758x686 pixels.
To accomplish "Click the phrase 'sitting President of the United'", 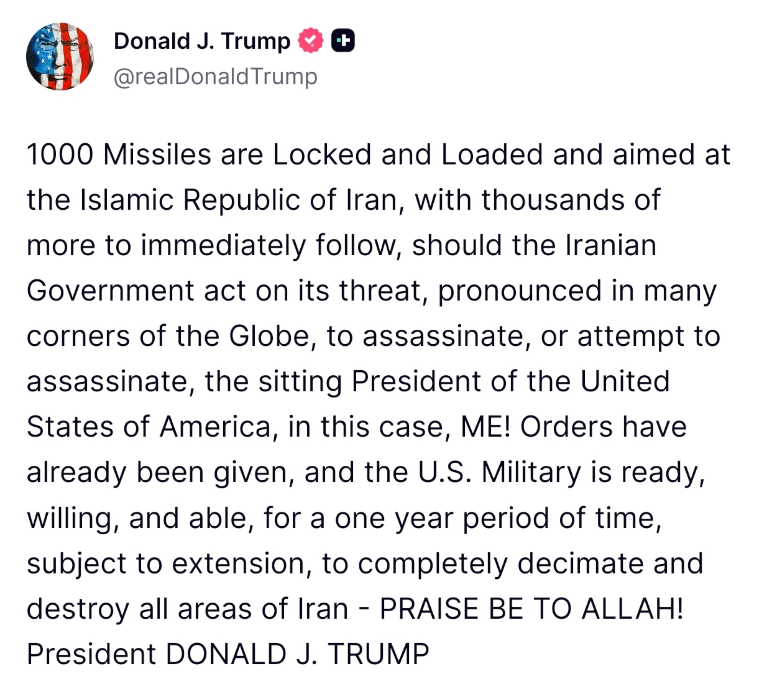I will tap(464, 382).
